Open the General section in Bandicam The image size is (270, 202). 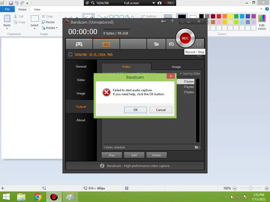coord(81,67)
